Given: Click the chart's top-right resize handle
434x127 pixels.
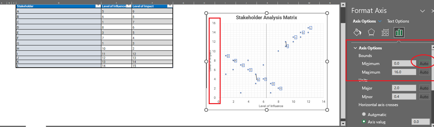Looking at the screenshot, I should click(x=327, y=13).
